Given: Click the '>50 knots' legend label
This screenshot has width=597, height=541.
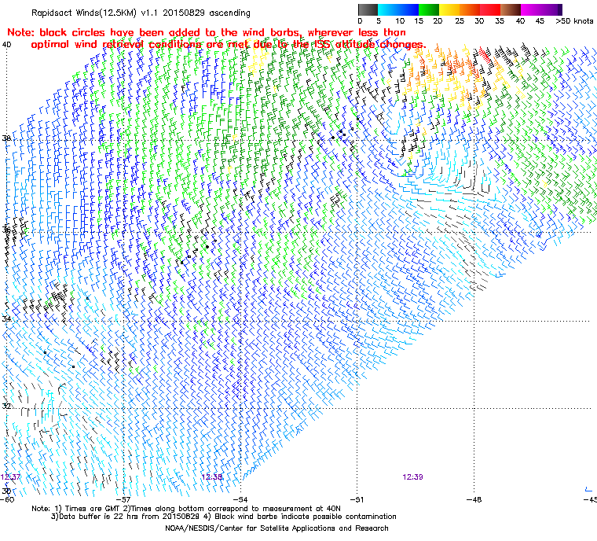Looking at the screenshot, I should point(574,21).
